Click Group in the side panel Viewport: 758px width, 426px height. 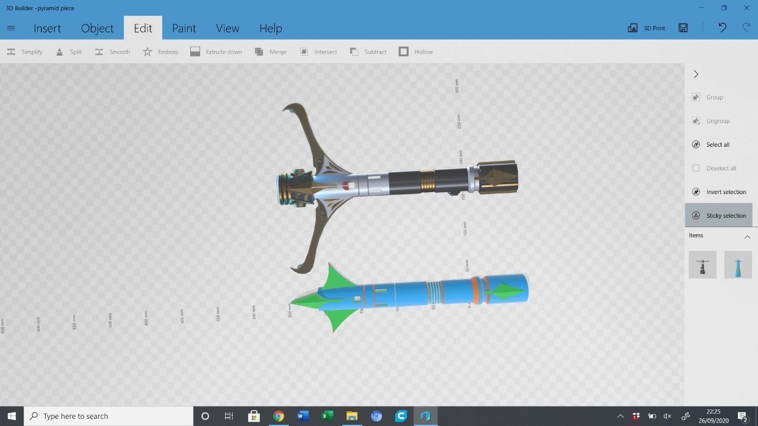(707, 97)
